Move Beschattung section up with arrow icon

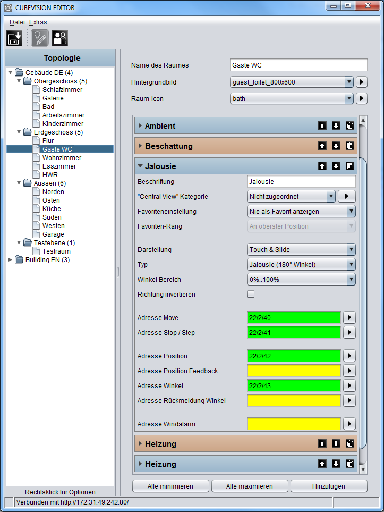click(x=322, y=146)
